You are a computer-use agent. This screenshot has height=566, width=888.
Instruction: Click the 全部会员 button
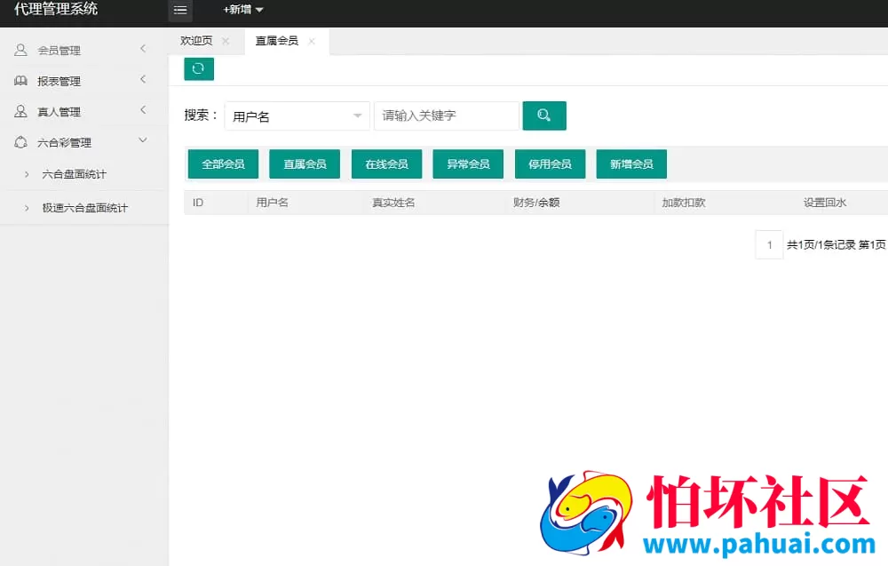click(222, 163)
